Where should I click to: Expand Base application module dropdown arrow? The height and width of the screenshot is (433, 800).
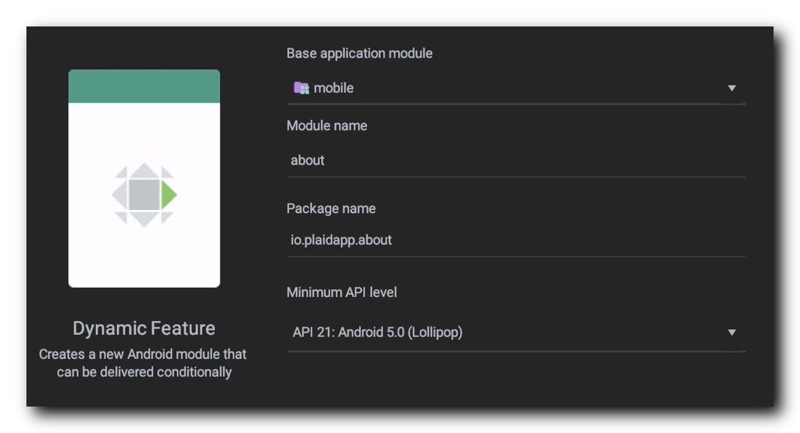(731, 88)
